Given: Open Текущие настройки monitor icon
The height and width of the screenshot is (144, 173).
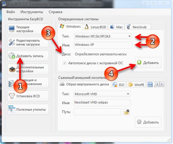Looking at the screenshot, I should [12, 29].
